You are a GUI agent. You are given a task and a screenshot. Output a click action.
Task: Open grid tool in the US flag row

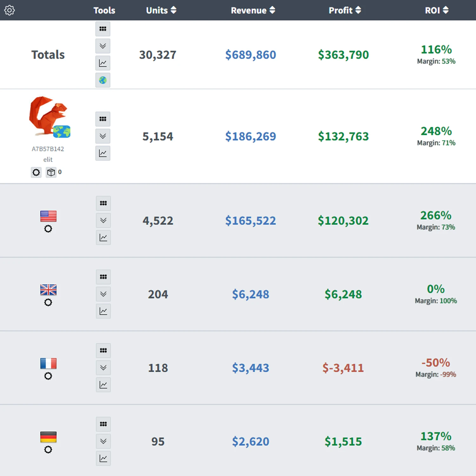pos(103,203)
